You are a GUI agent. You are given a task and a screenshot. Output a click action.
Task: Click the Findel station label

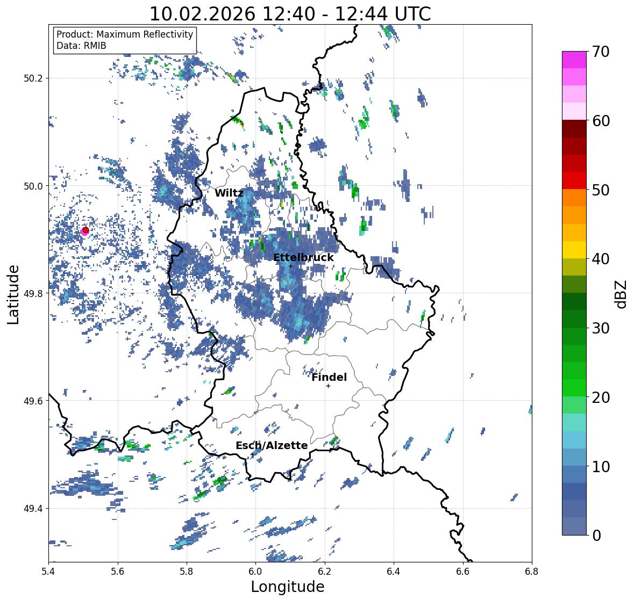[x=329, y=377]
